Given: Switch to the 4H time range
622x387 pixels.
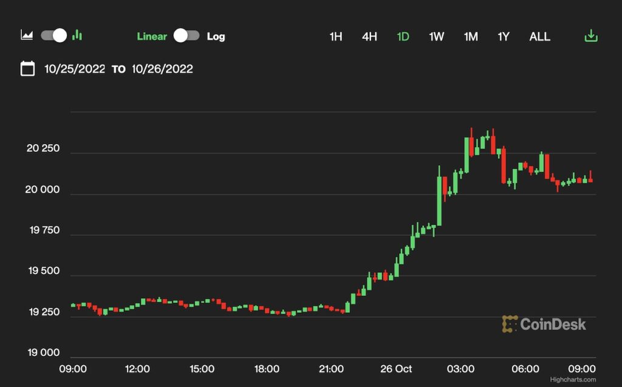Looking at the screenshot, I should pos(369,36).
